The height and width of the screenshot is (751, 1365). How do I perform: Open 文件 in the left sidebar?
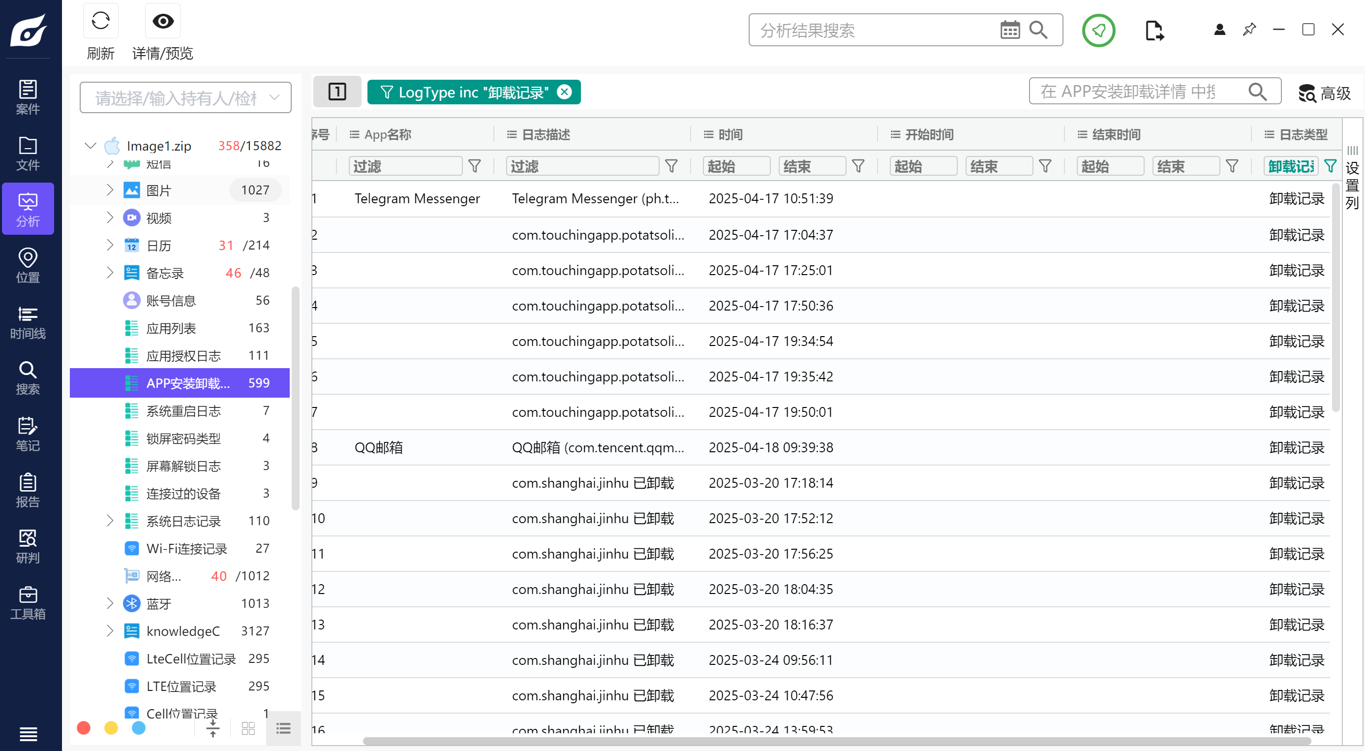pos(28,153)
